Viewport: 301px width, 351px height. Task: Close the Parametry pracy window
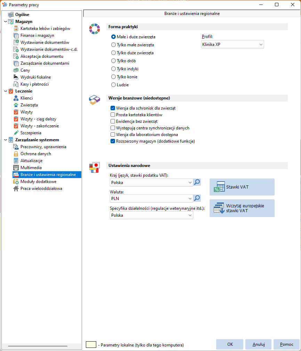[293, 5]
